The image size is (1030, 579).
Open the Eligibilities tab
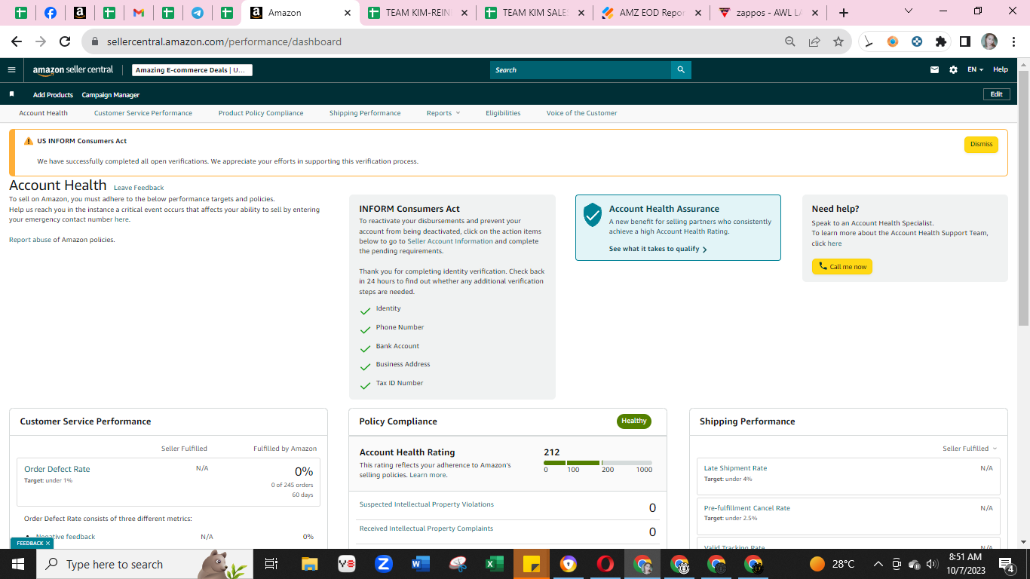[x=503, y=113]
